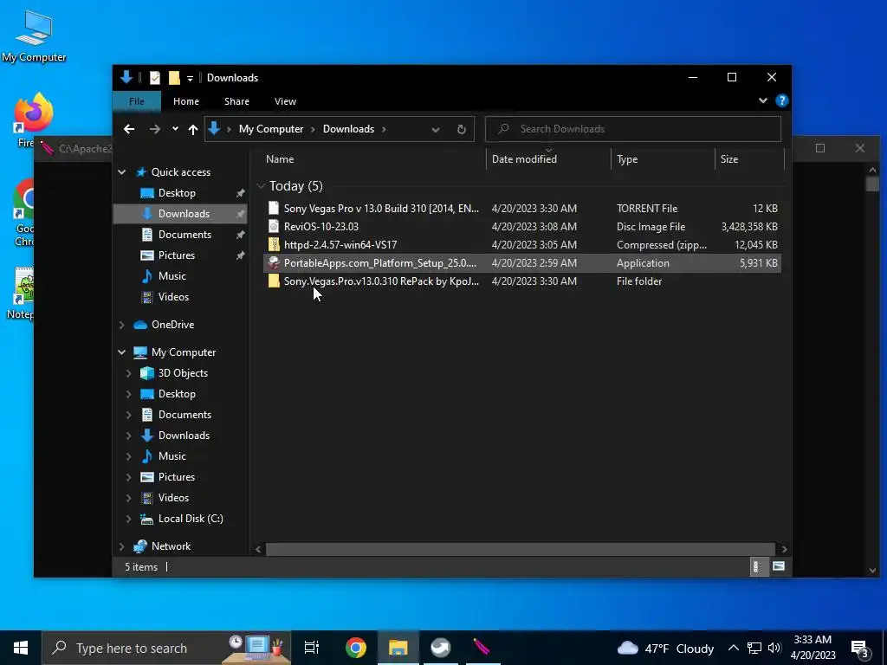Select the Local Disk (C:) drive icon
This screenshot has height=665, width=887.
(146, 520)
